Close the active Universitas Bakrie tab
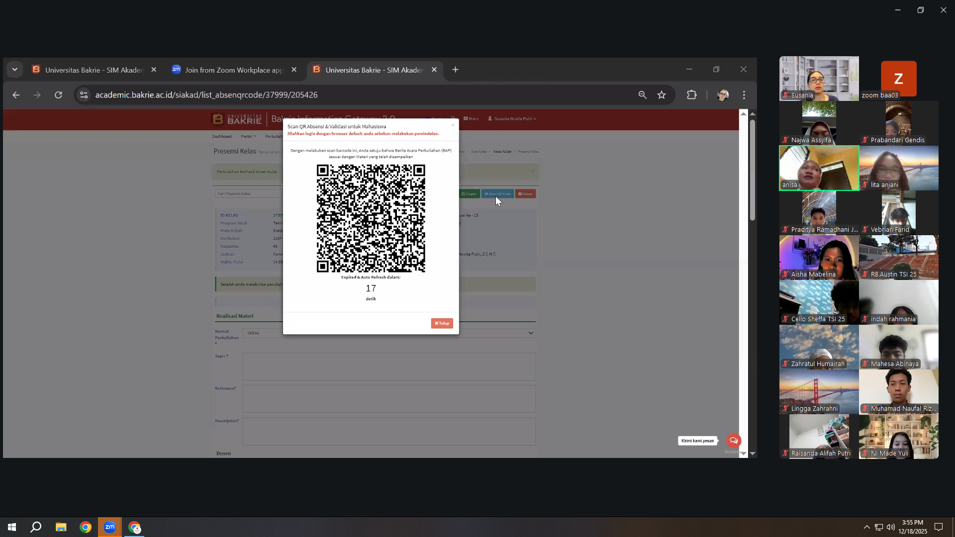This screenshot has height=537, width=955. click(x=434, y=70)
